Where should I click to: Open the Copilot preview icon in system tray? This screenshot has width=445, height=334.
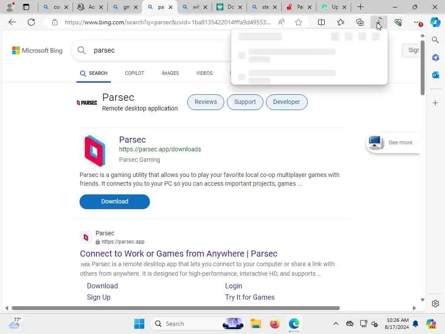click(431, 324)
